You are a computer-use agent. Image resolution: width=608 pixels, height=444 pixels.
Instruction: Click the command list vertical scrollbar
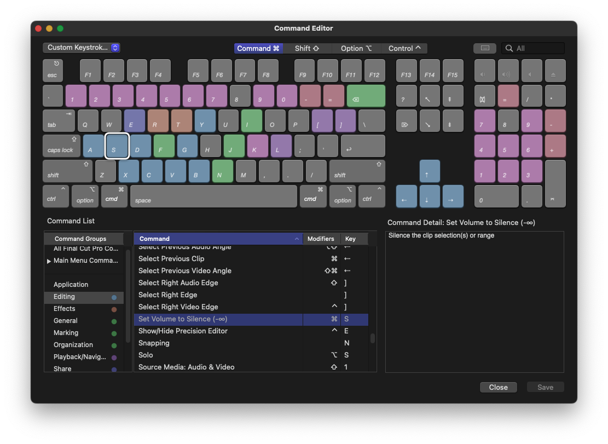373,338
